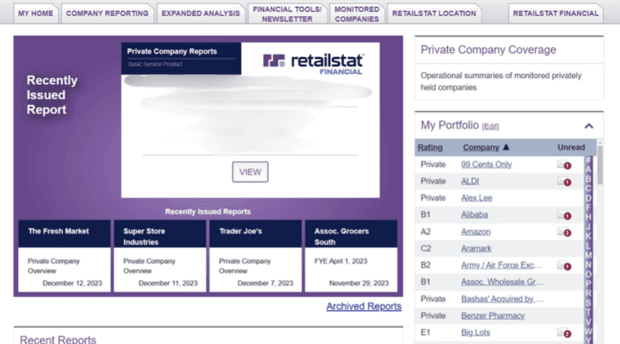Jump to letter R in portfolio index
This screenshot has height=344, width=620.
(588, 293)
